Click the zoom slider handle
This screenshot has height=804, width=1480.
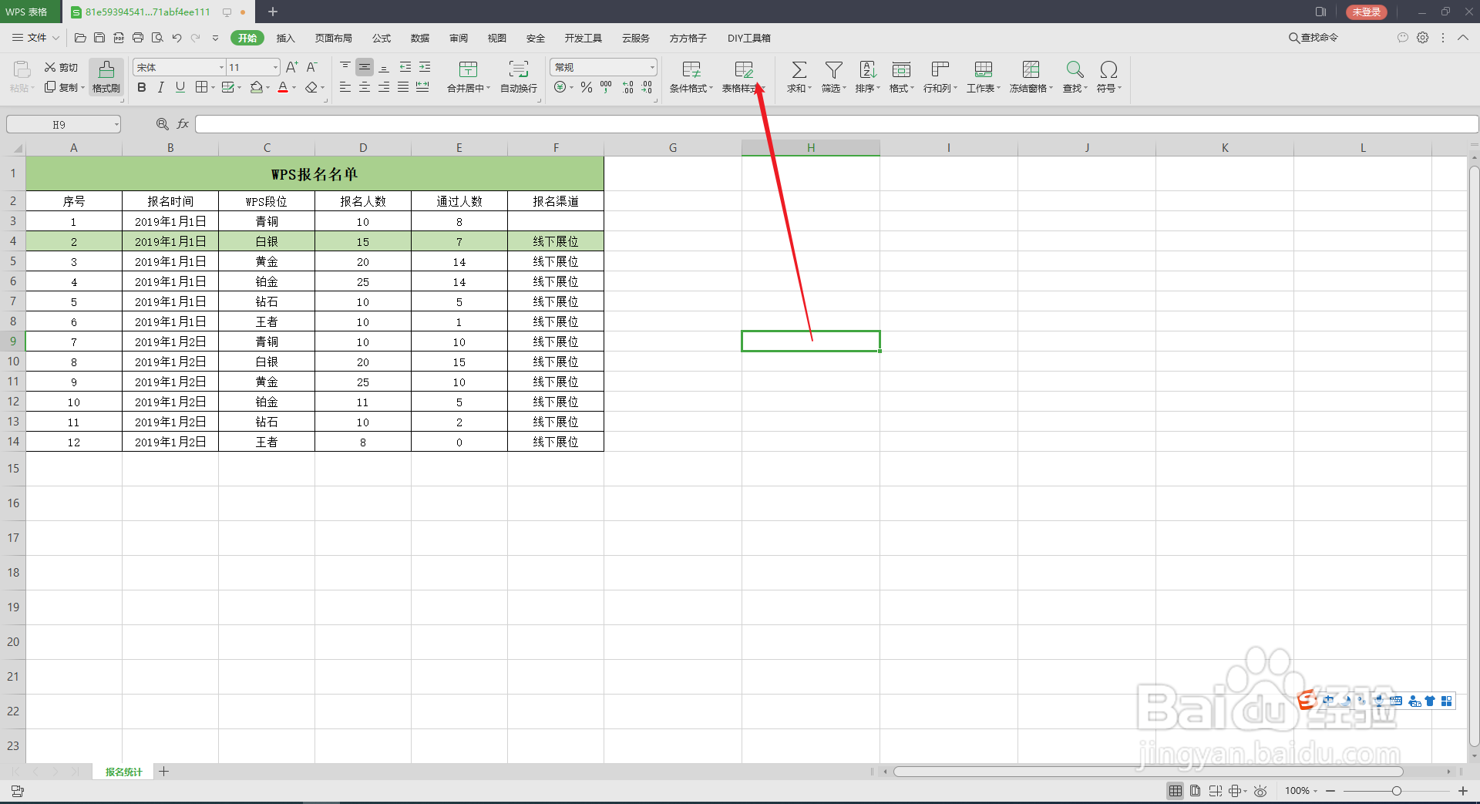1397,791
